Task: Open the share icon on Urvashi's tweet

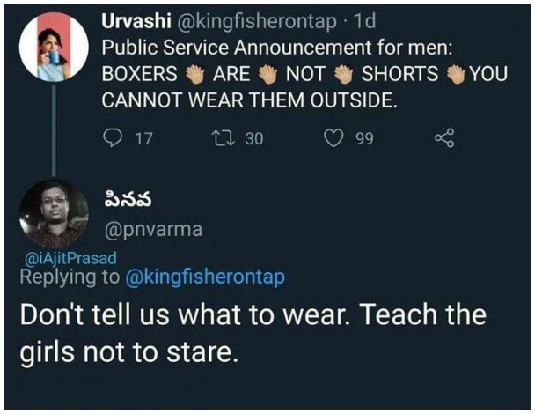Action: (x=447, y=137)
